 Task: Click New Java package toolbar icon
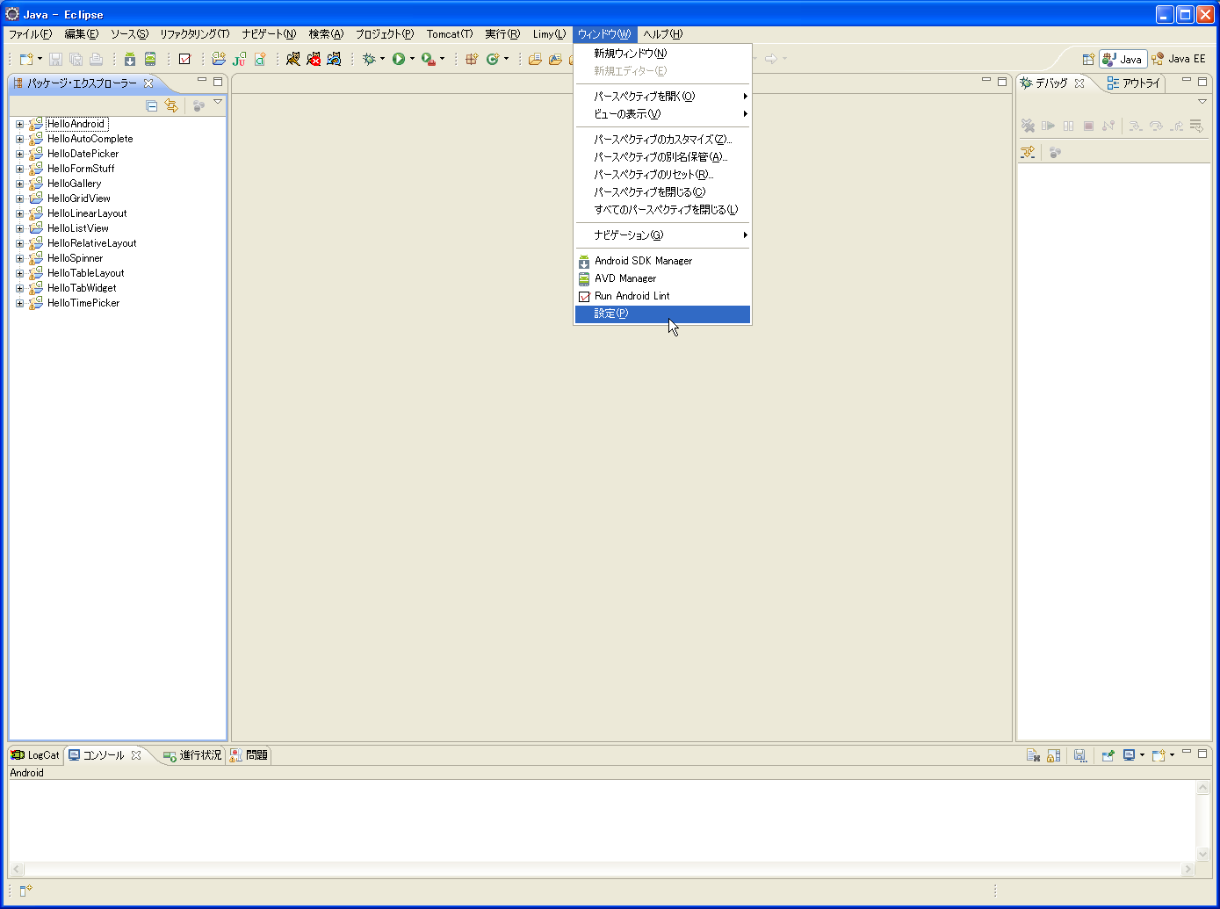[x=472, y=59]
